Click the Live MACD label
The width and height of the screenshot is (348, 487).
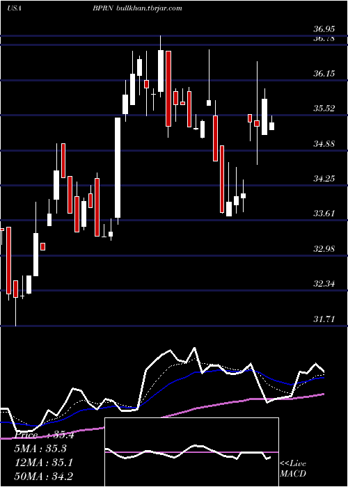[293, 469]
